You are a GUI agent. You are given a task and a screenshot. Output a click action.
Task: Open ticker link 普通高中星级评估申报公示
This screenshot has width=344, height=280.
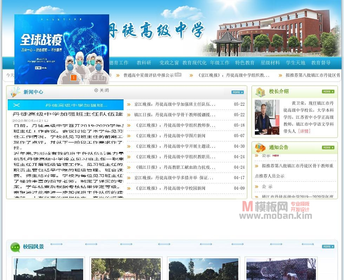point(148,75)
